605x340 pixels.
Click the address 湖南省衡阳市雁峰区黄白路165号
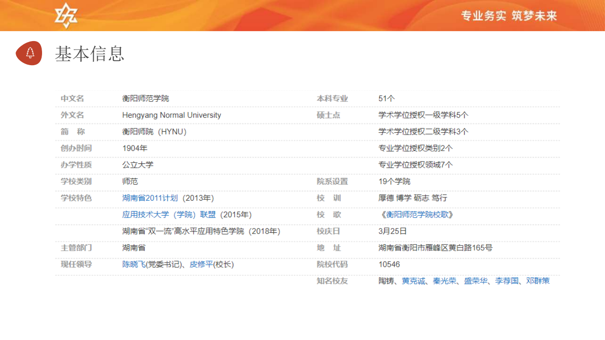pyautogui.click(x=435, y=248)
